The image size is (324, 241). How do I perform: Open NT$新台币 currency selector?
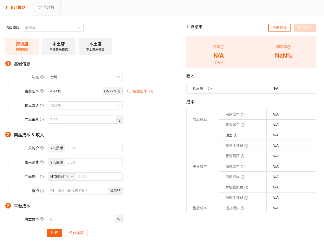pyautogui.click(x=62, y=176)
